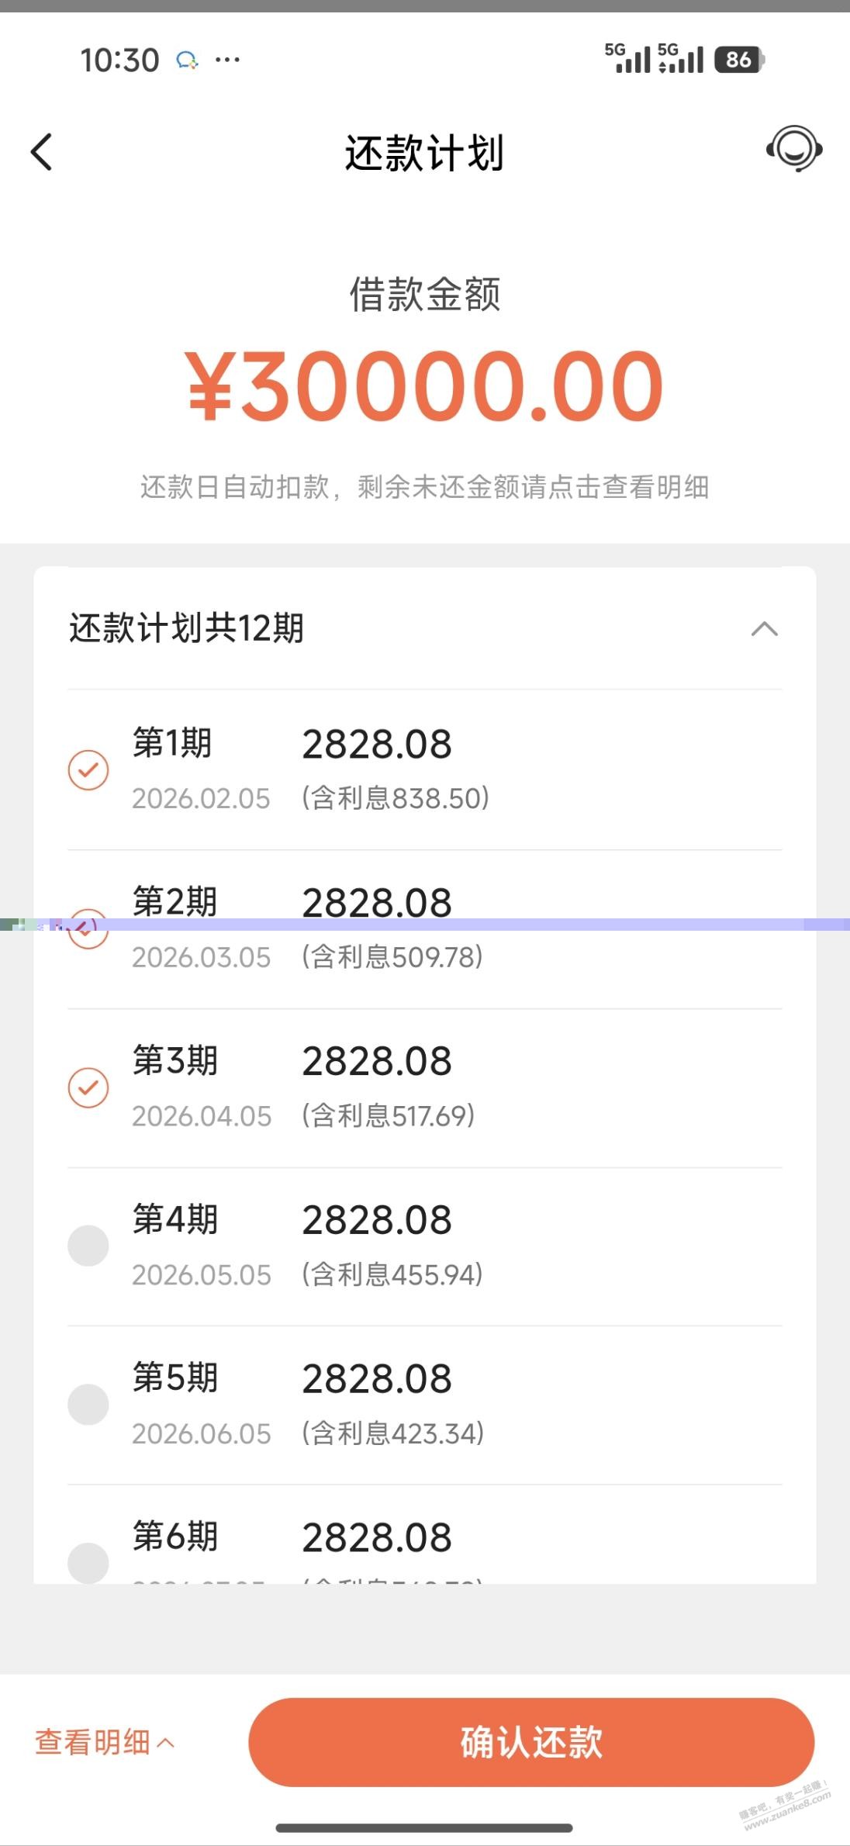Select the period 5 repayment checkbox
850x1846 pixels.
point(88,1405)
